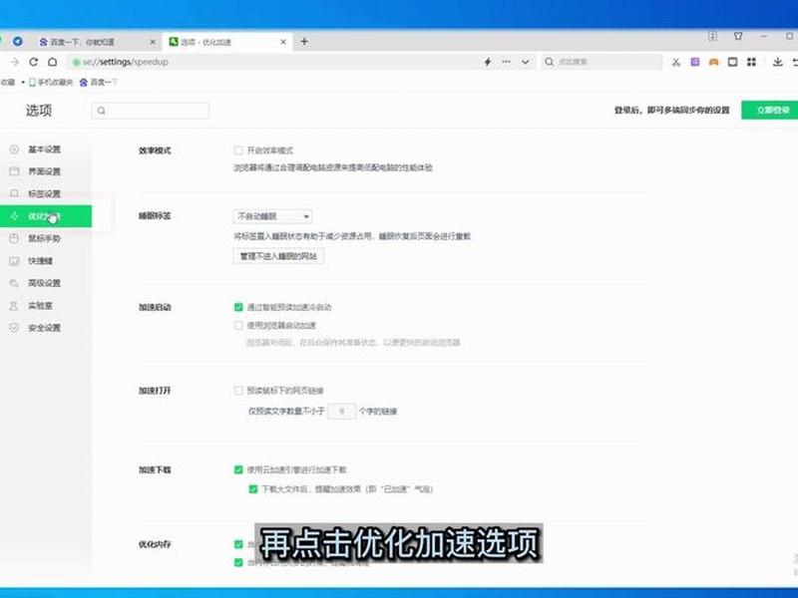Image resolution: width=798 pixels, height=598 pixels.
Task: Select the highlighted 优化加速 sidebar item
Action: (x=46, y=216)
